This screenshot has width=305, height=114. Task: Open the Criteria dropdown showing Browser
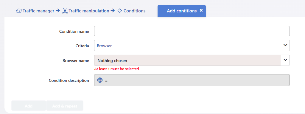coord(192,45)
